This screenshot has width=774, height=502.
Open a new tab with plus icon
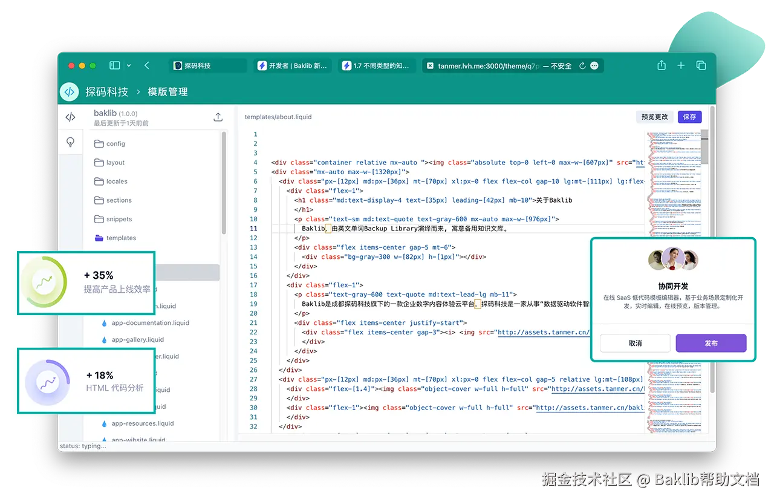(681, 65)
